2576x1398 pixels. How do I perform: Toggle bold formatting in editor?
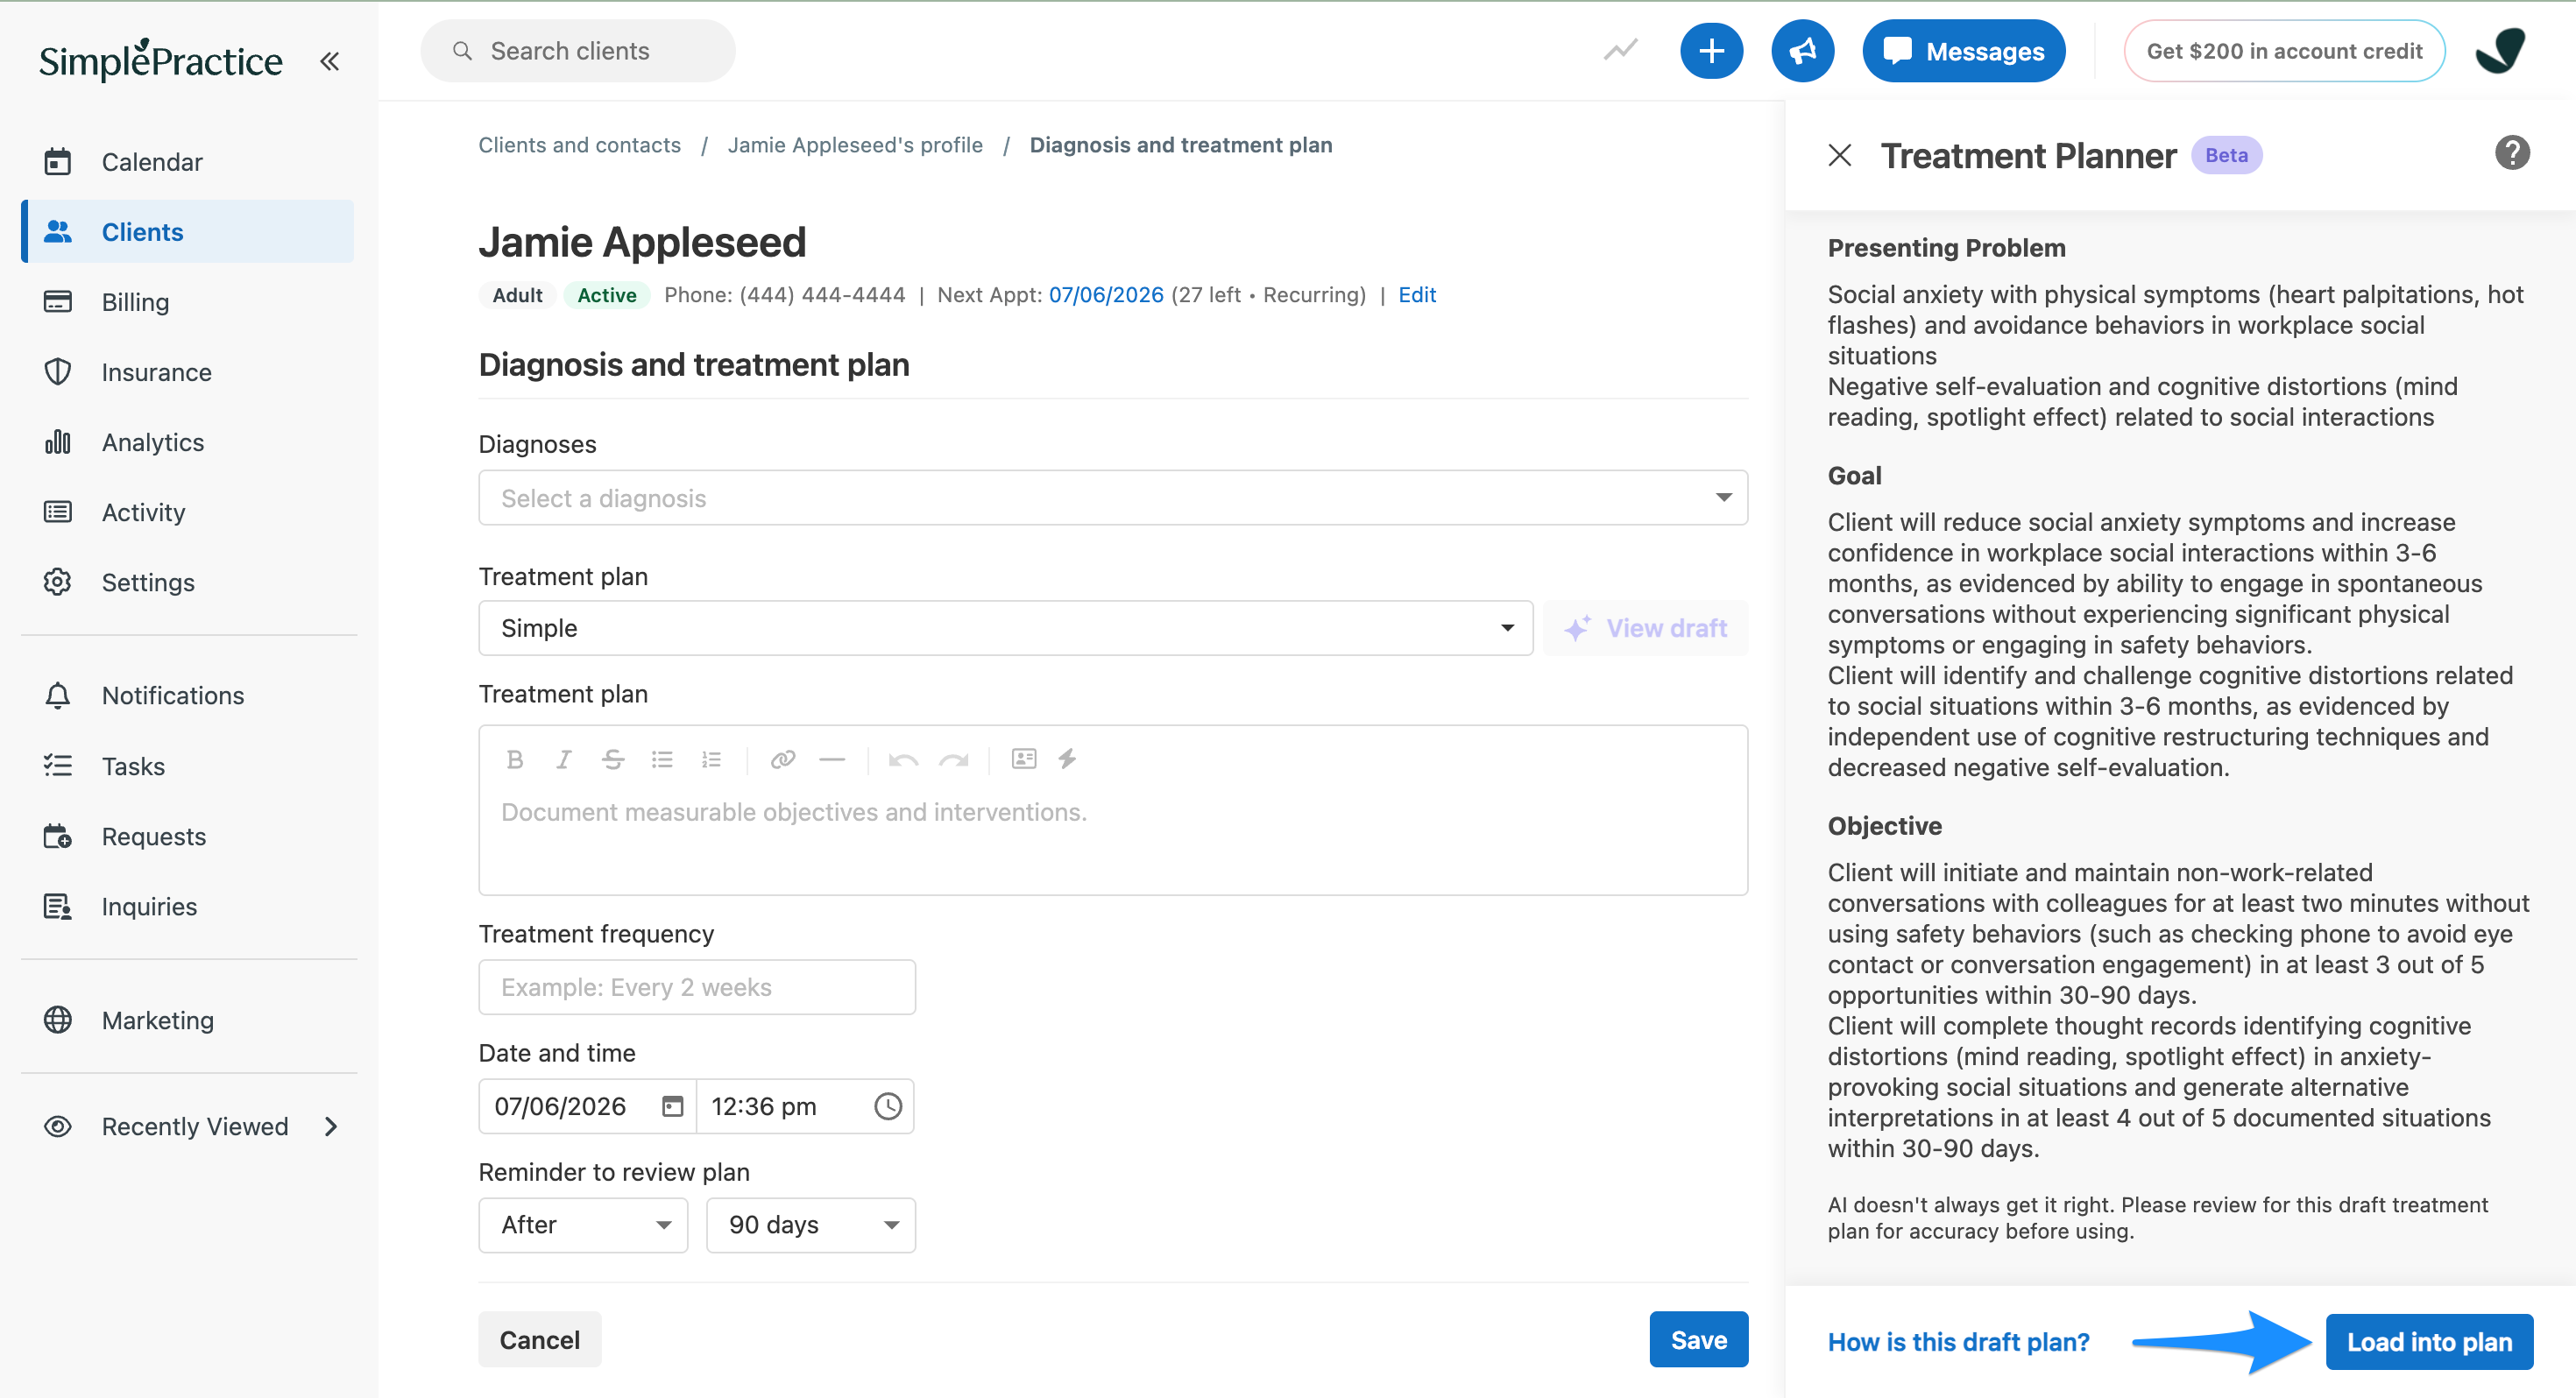tap(515, 759)
